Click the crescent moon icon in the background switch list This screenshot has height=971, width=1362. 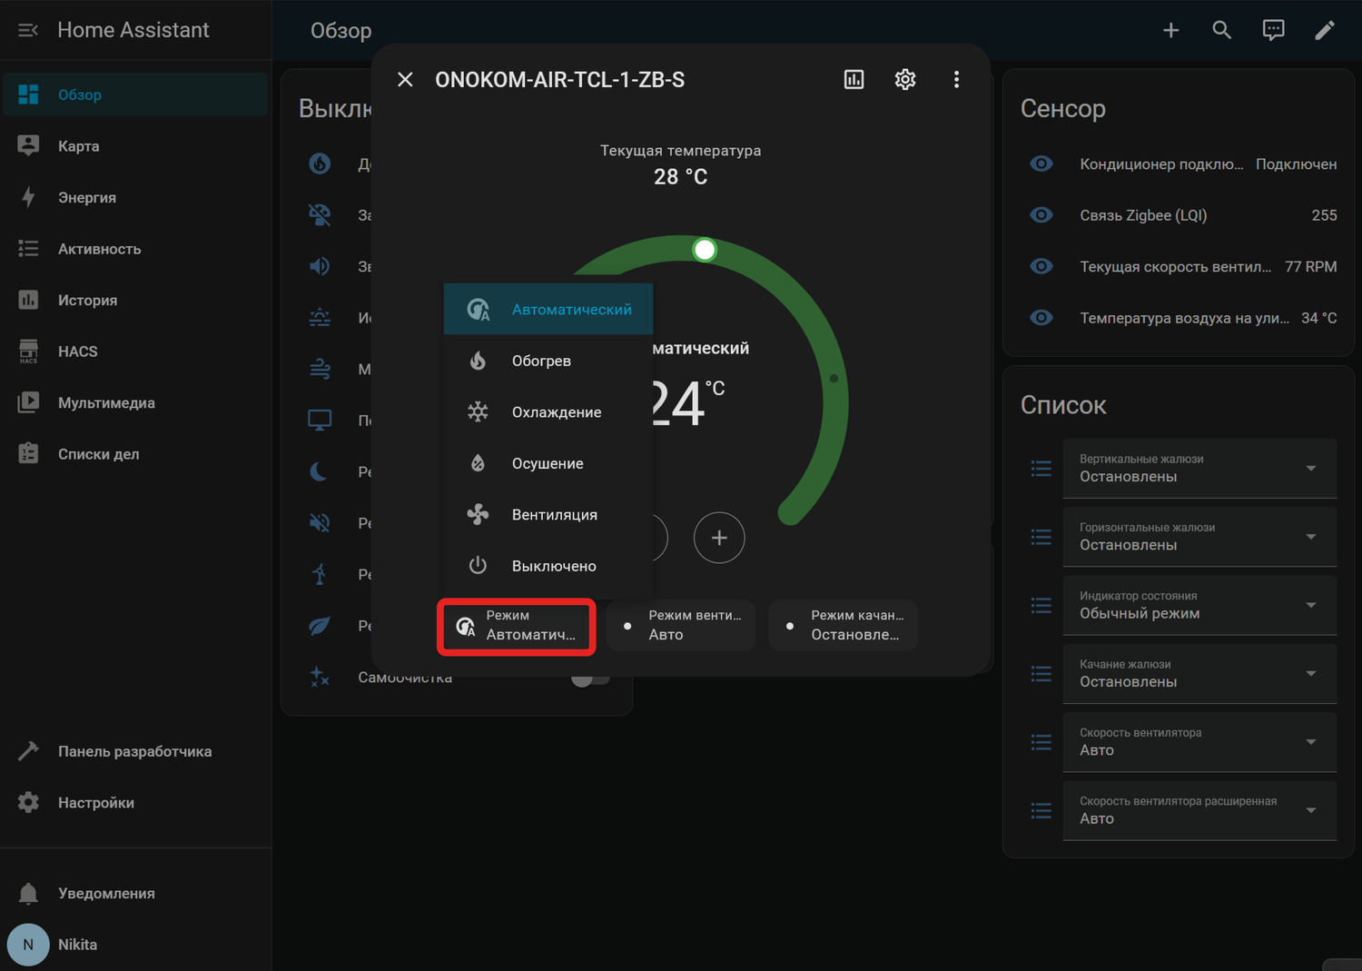[320, 471]
